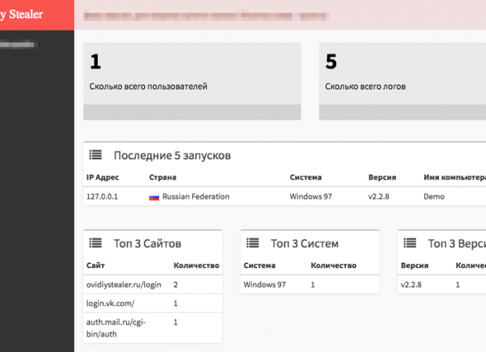Click the IP Адрес column header
Viewport: 486px width, 352px height.
coord(103,177)
